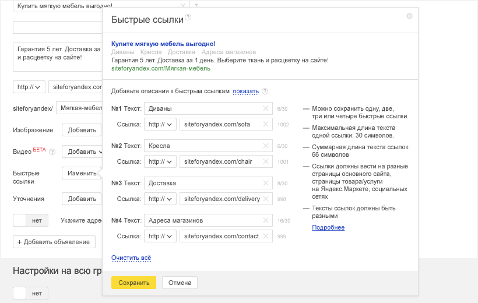The height and width of the screenshot is (303, 478).
Task: Click Диваны sitelink in ad preview
Action: pos(122,52)
